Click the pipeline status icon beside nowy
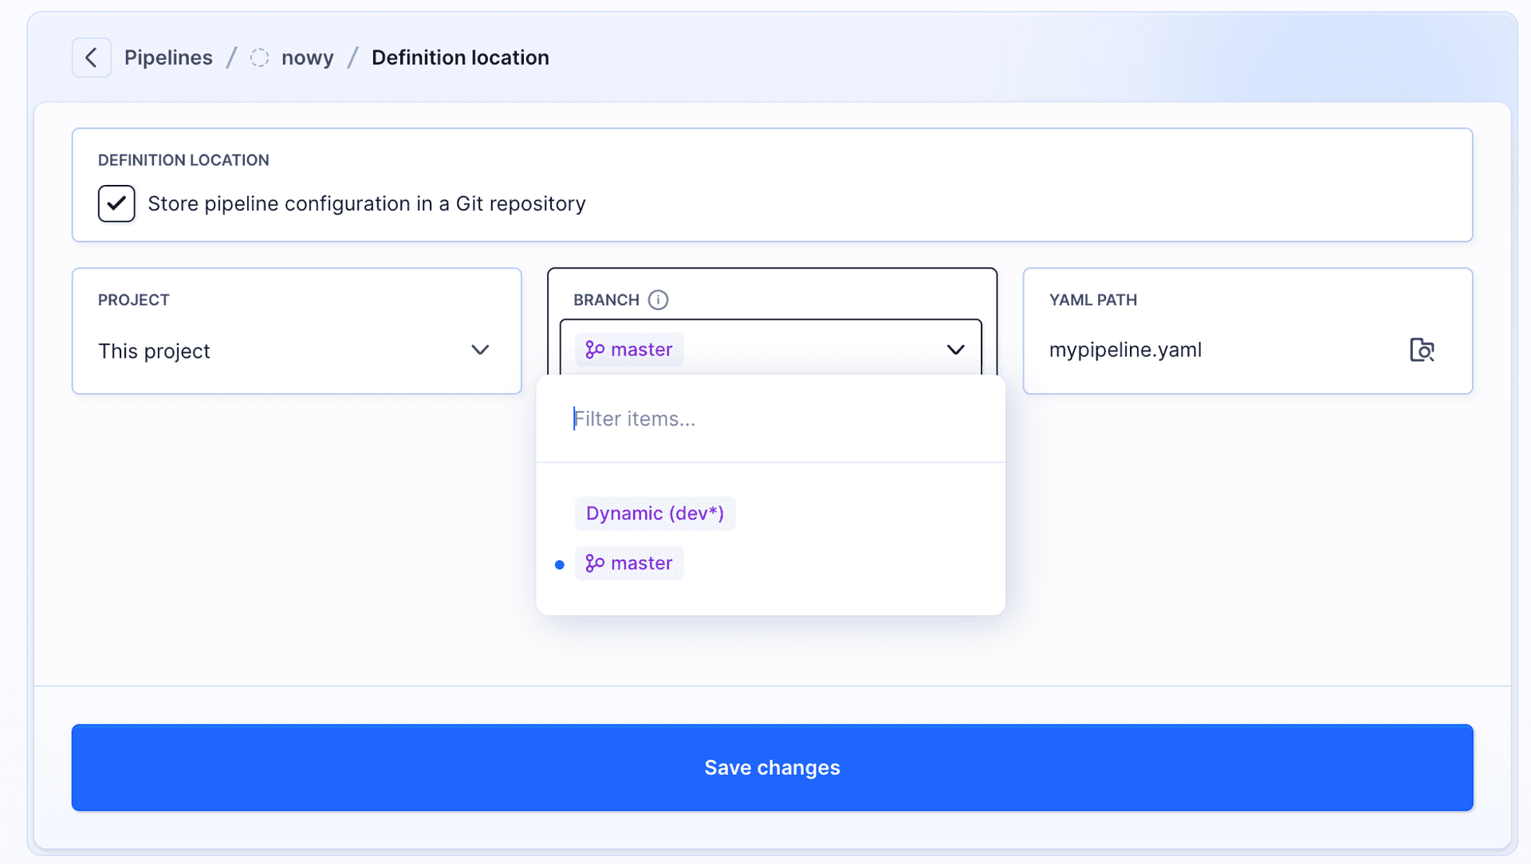The width and height of the screenshot is (1531, 864). coord(259,57)
